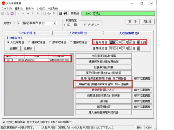Go to previous record arrow
The width and height of the screenshot is (174, 130).
(x=24, y=13)
